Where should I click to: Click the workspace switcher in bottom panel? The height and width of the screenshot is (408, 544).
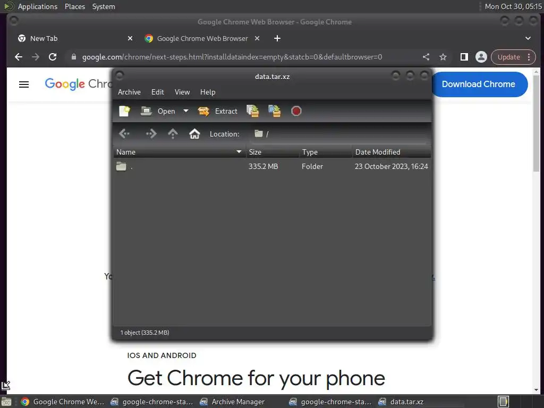504,402
